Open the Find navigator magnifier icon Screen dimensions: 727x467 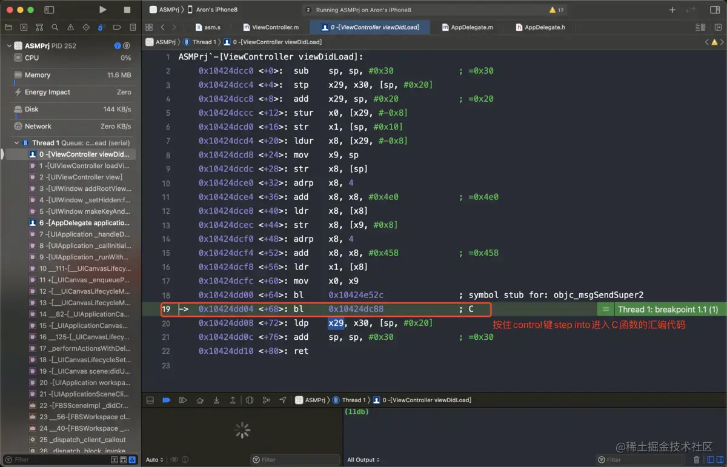click(x=55, y=27)
